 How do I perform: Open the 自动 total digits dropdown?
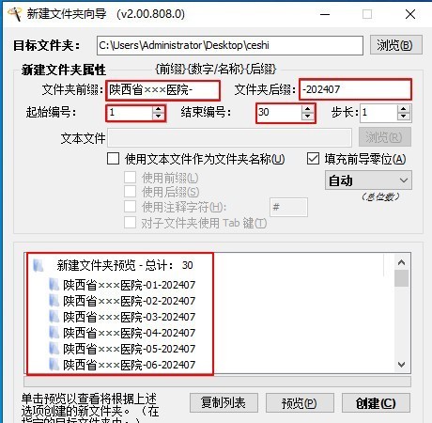click(368, 180)
